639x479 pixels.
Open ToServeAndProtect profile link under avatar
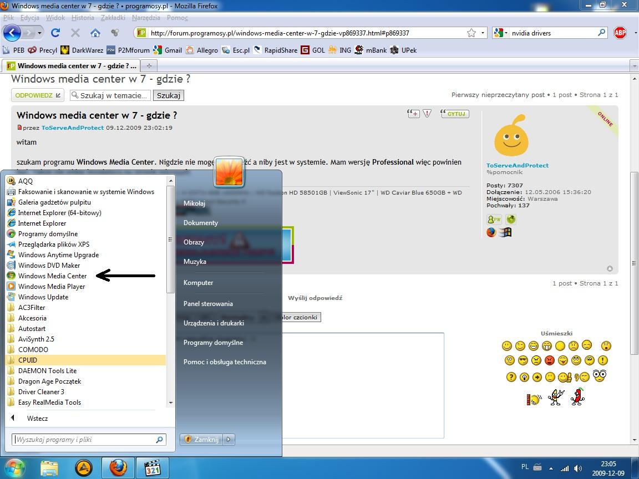(517, 165)
